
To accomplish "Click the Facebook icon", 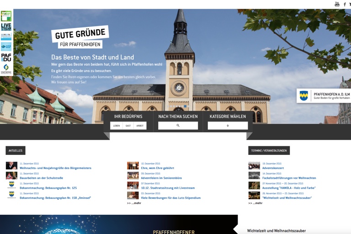I will (x=345, y=5).
